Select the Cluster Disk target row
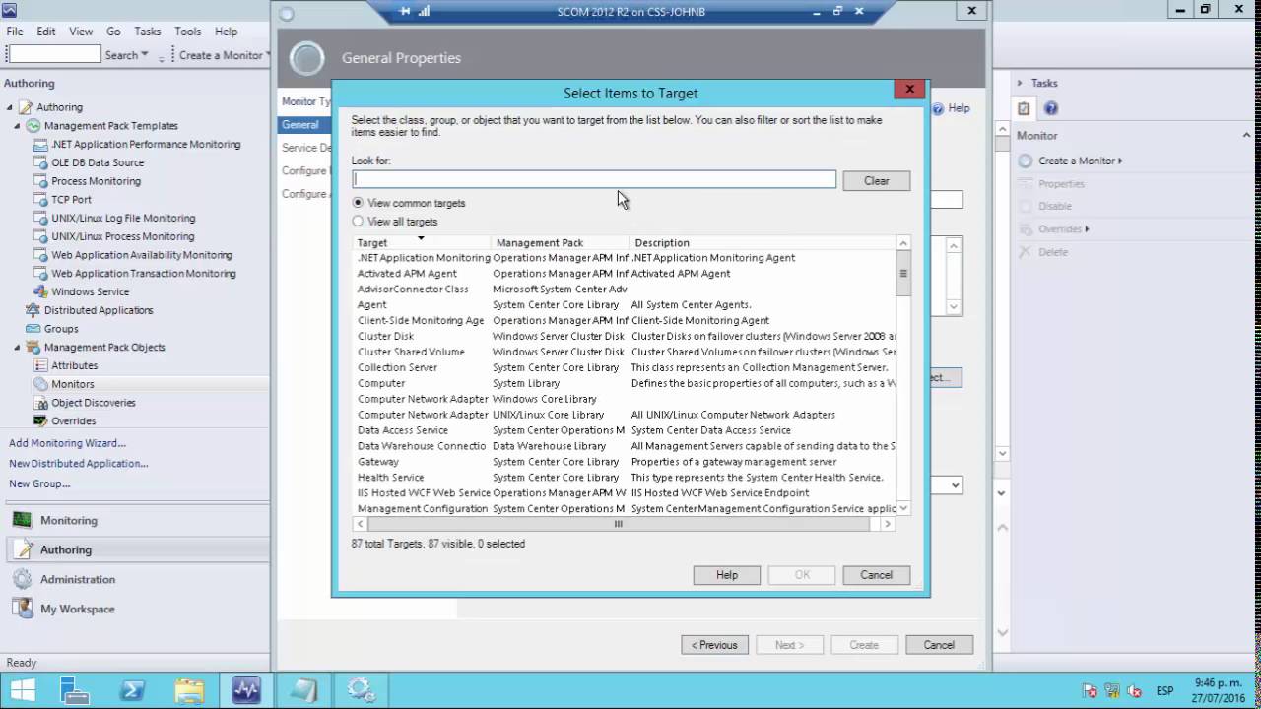Viewport: 1261px width, 709px height. point(625,336)
